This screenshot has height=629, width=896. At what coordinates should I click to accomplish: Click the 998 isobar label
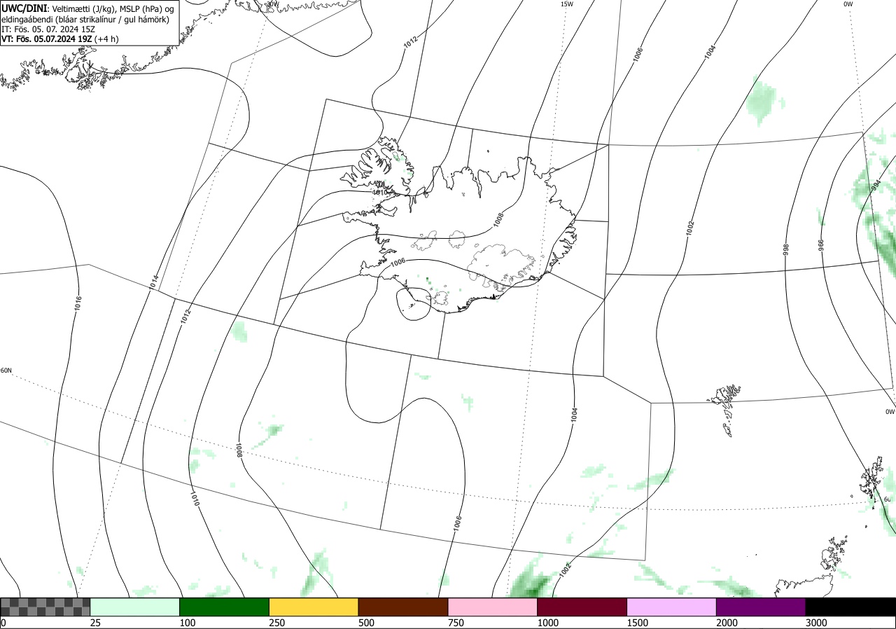(786, 249)
